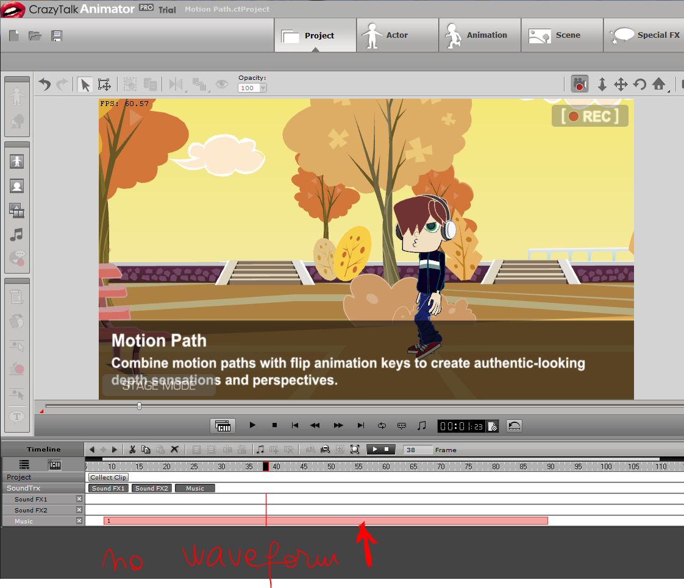Open the Scene tab

561,35
